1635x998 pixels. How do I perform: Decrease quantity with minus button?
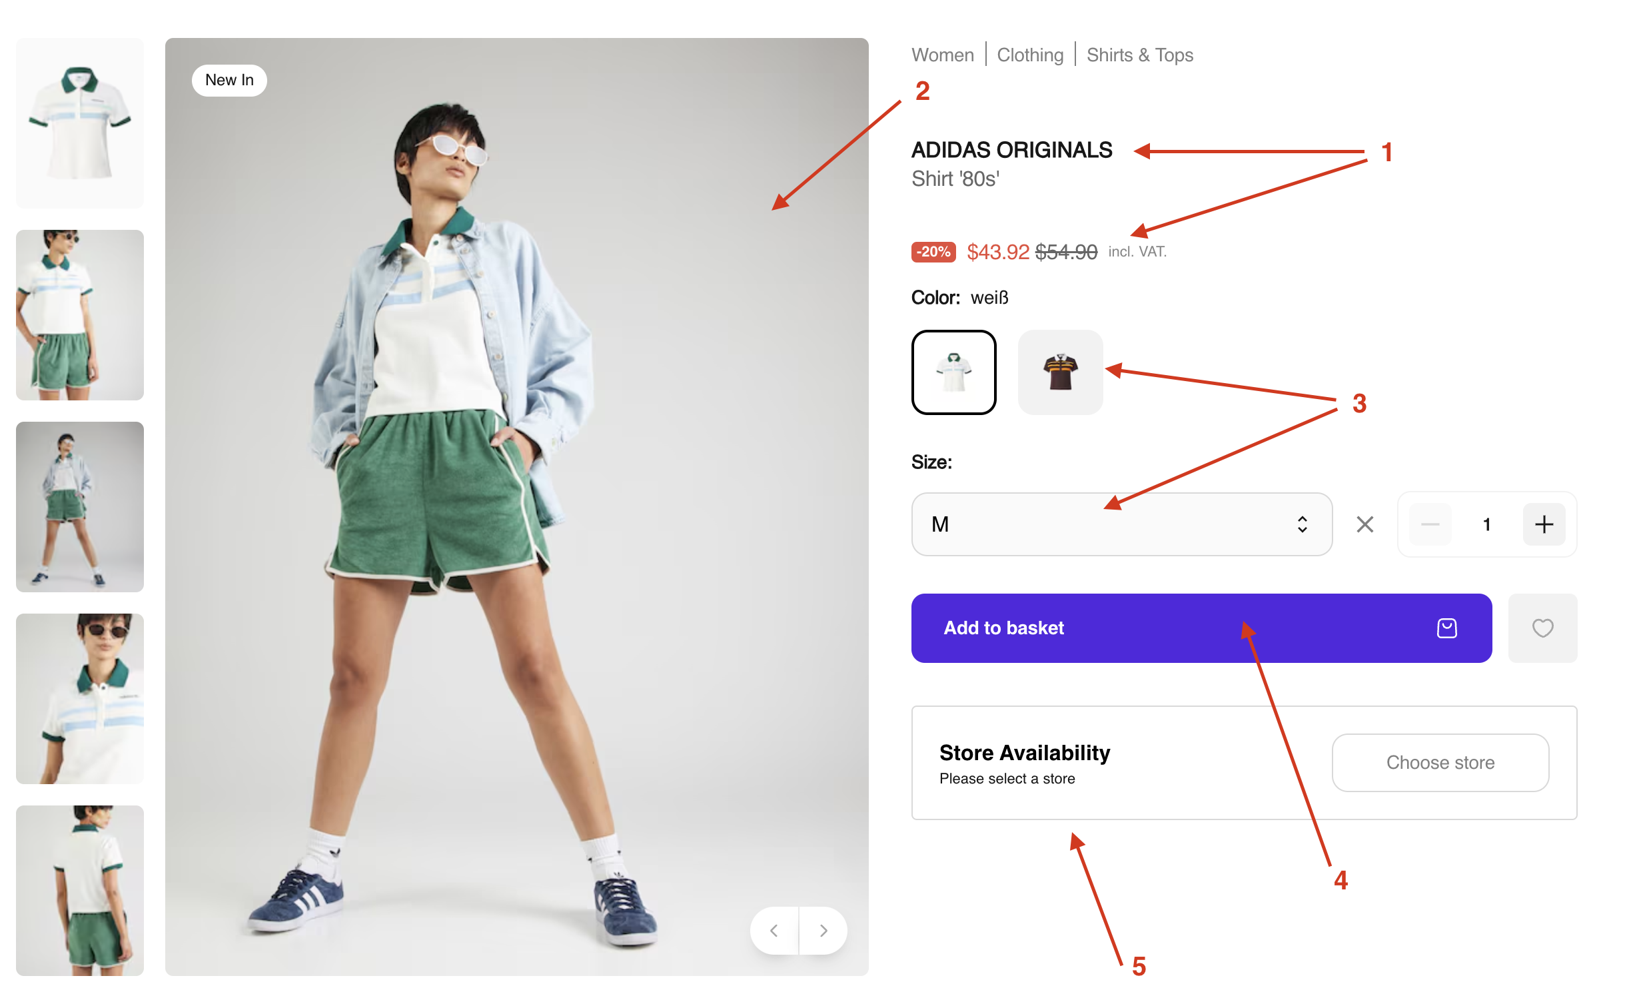point(1430,524)
